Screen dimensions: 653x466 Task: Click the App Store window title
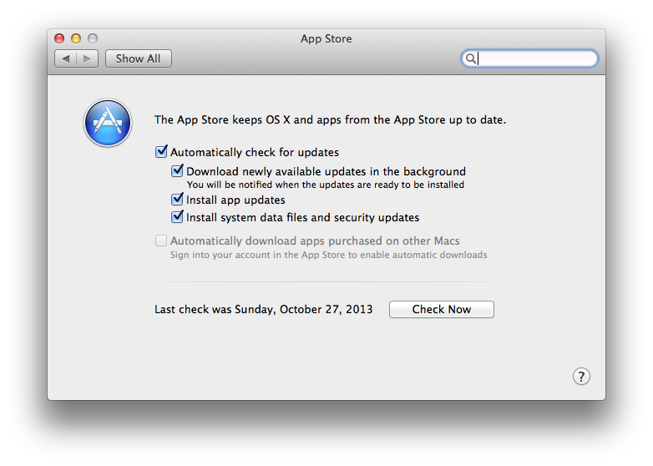click(326, 38)
